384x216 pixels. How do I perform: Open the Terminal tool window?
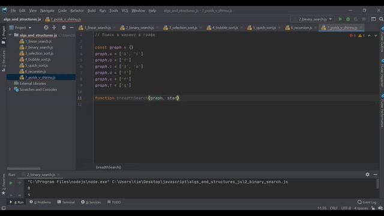click(x=66, y=202)
